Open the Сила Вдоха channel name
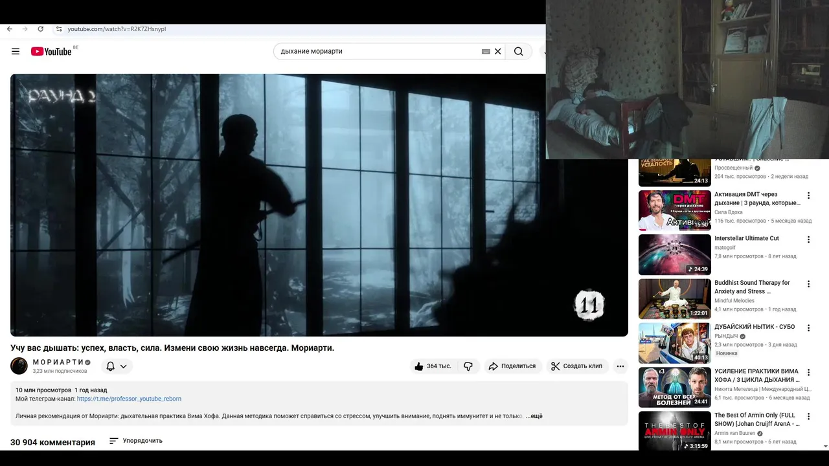Viewport: 829px width, 466px height. click(x=729, y=212)
